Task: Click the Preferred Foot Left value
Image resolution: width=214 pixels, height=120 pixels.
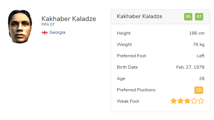Action: 200,56
